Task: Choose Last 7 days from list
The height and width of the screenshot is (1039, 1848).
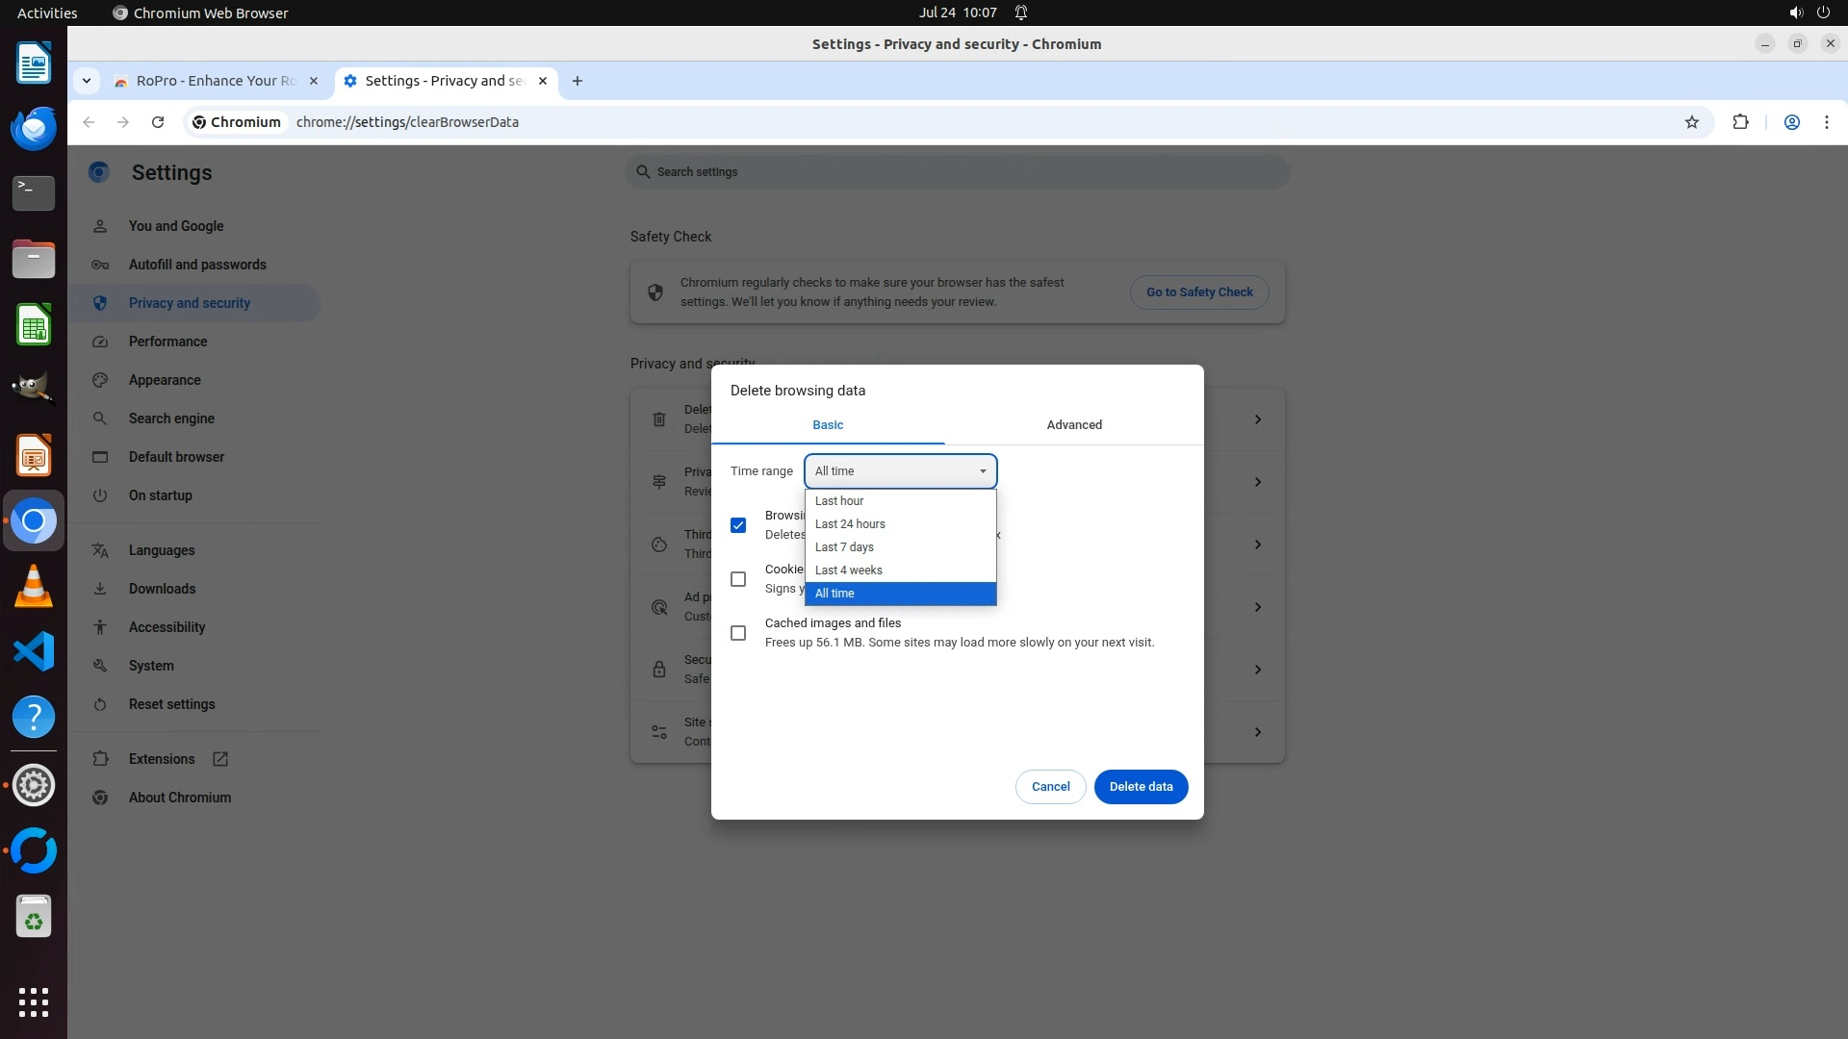Action: (x=844, y=547)
